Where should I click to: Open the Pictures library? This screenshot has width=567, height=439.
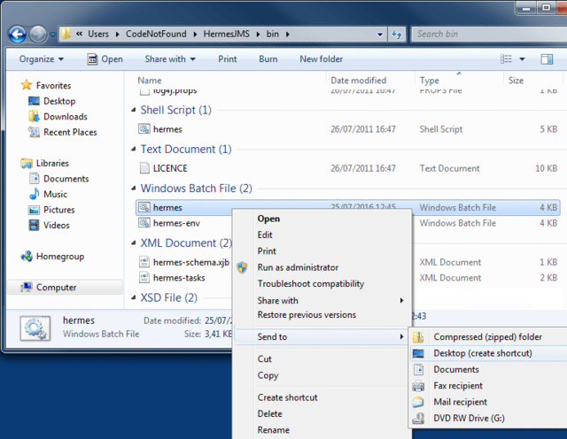pyautogui.click(x=51, y=210)
